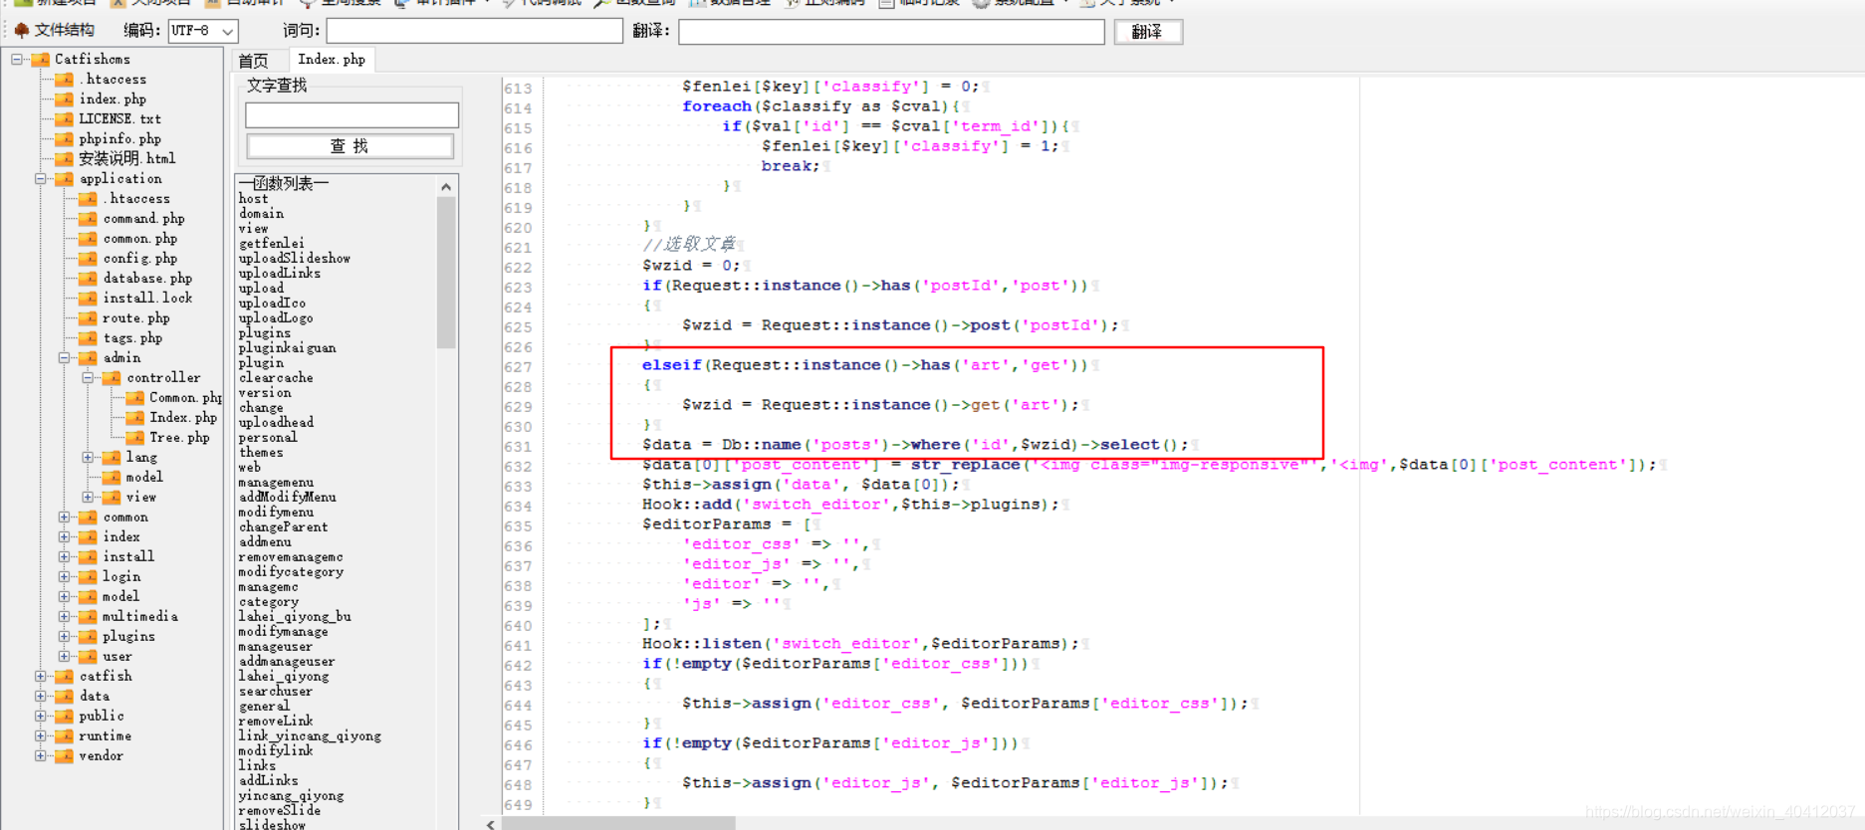1865x830 pixels.
Task: Expand the lang folder node
Action: tap(88, 458)
